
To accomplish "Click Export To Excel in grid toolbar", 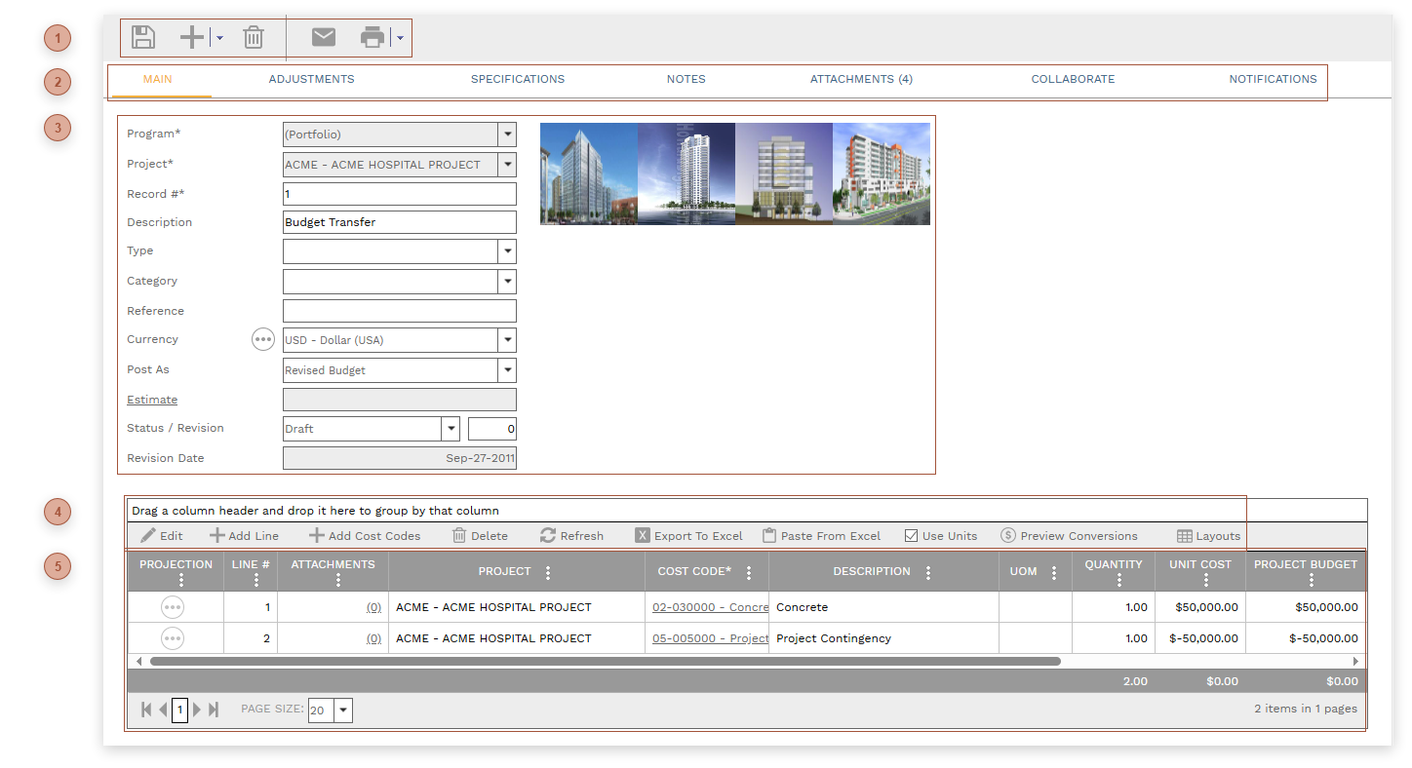I will point(688,536).
